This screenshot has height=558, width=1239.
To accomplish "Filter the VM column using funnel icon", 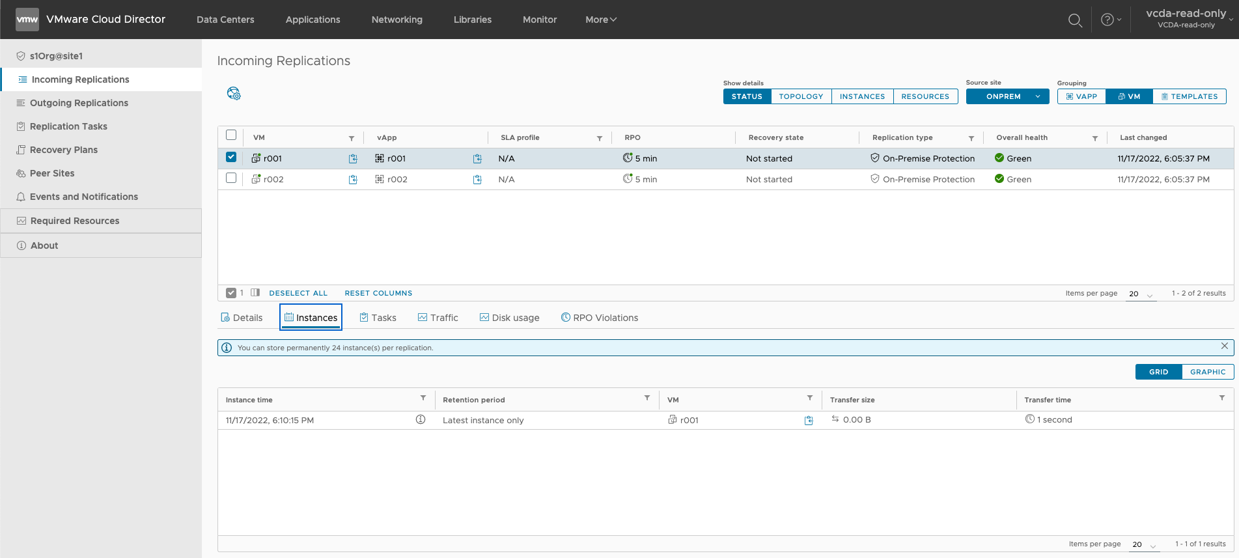I will coord(352,138).
